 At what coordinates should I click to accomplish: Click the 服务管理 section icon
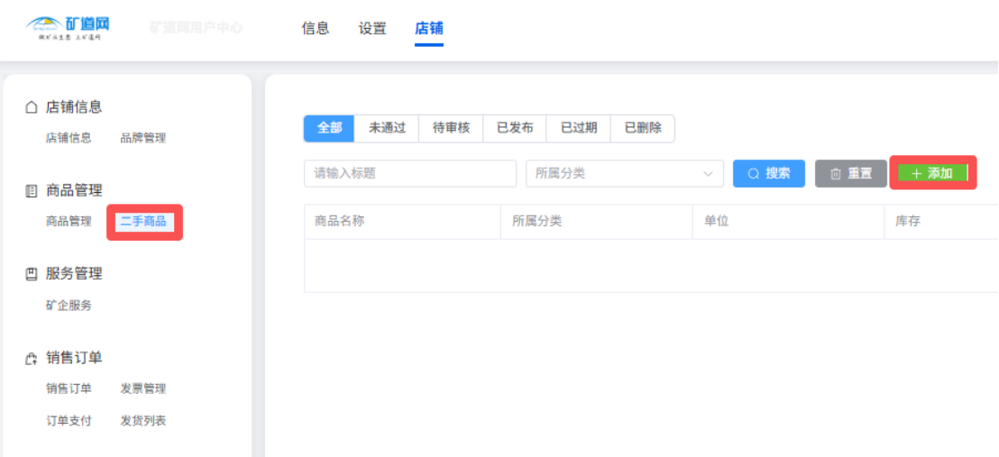coord(32,274)
